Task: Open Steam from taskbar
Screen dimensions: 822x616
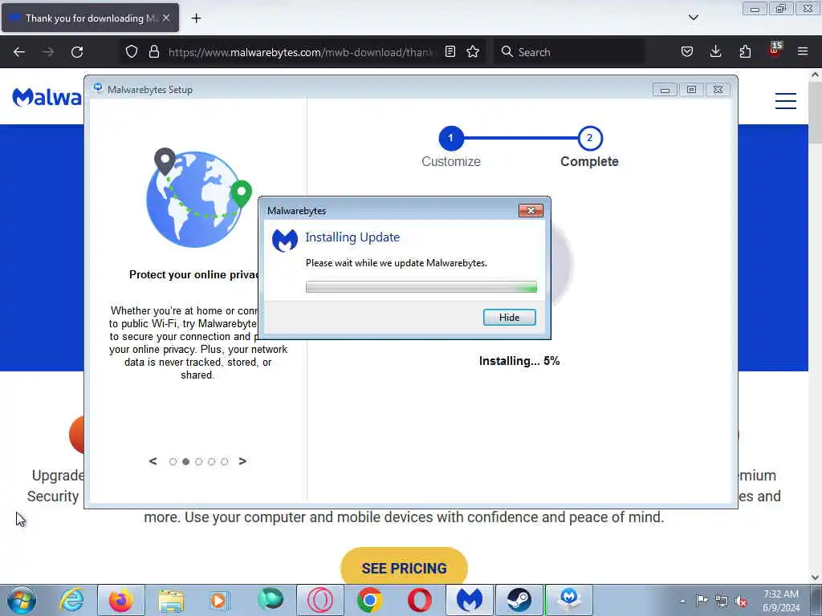Action: click(x=519, y=600)
